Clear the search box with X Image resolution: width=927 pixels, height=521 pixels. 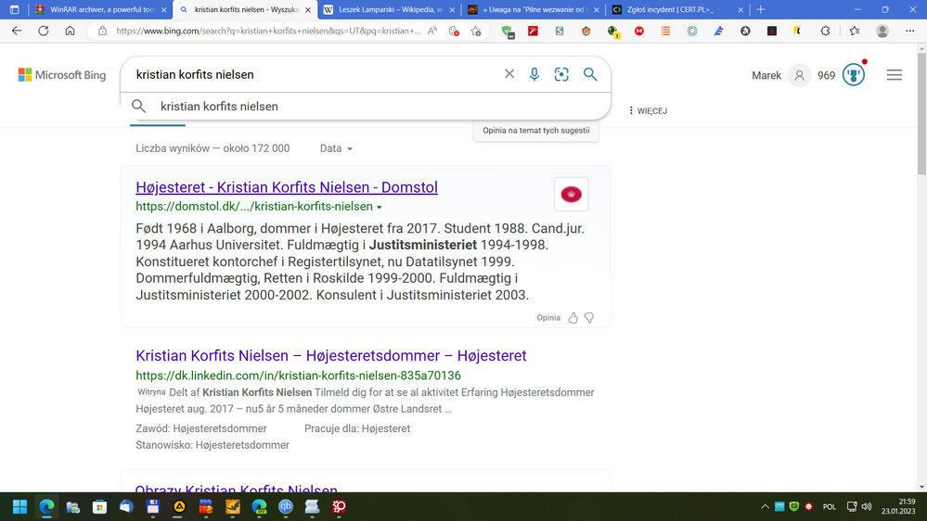click(509, 74)
